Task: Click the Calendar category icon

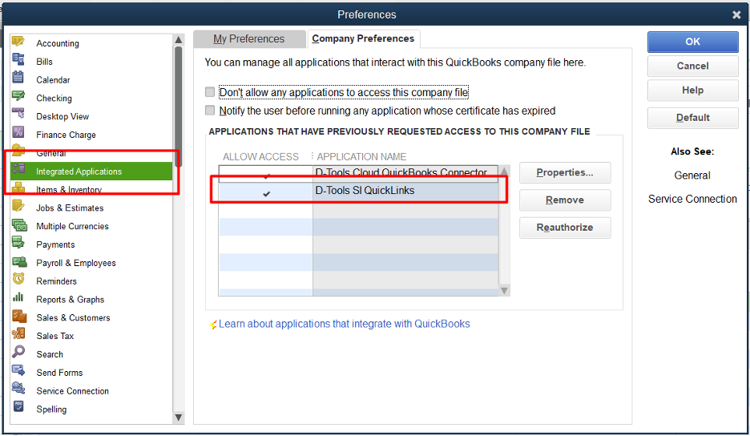Action: [18, 78]
